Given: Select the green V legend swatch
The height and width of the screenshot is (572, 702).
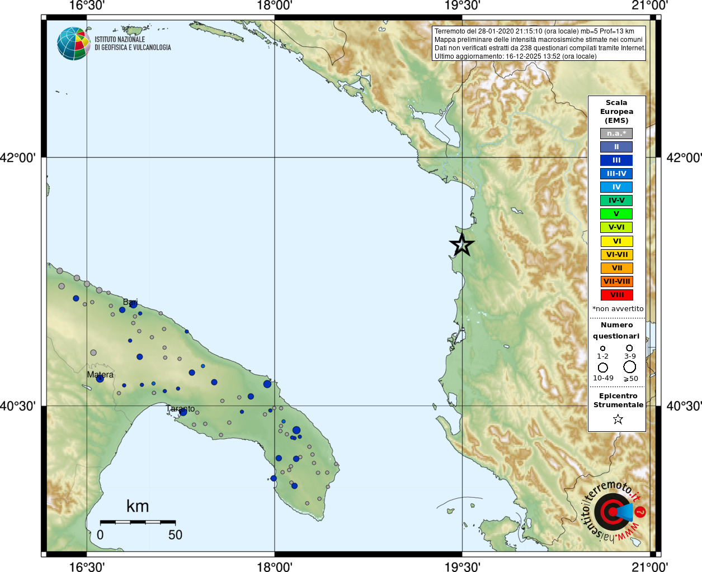Looking at the screenshot, I should pyautogui.click(x=616, y=214).
